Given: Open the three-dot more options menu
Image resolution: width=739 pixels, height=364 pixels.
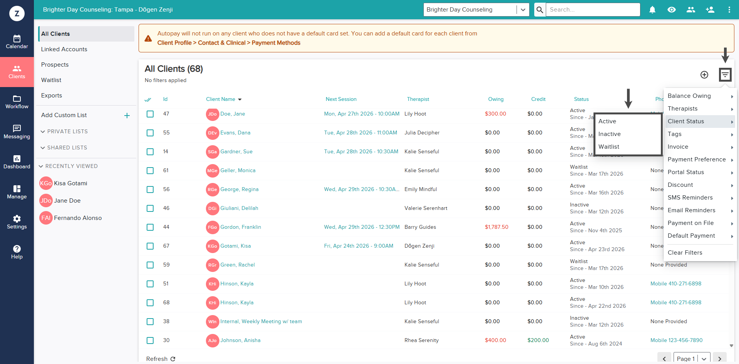Looking at the screenshot, I should pos(729,10).
